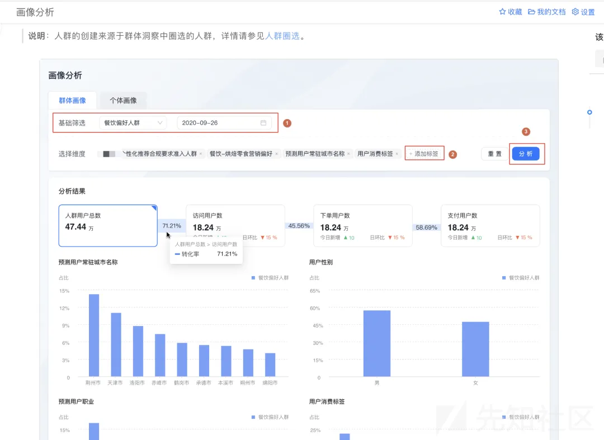604x440 pixels.
Task: Click the 58.69% conversion rate badge
Action: coord(426,228)
